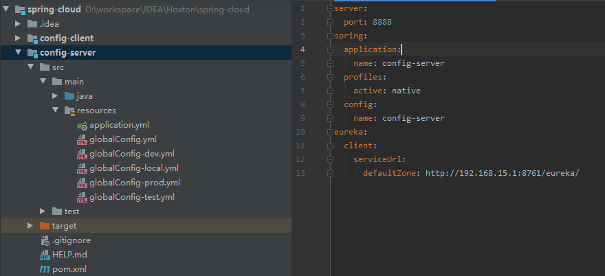Click the YML icon of globalConfig-test.yml
This screenshot has width=605, height=276.
pos(82,197)
